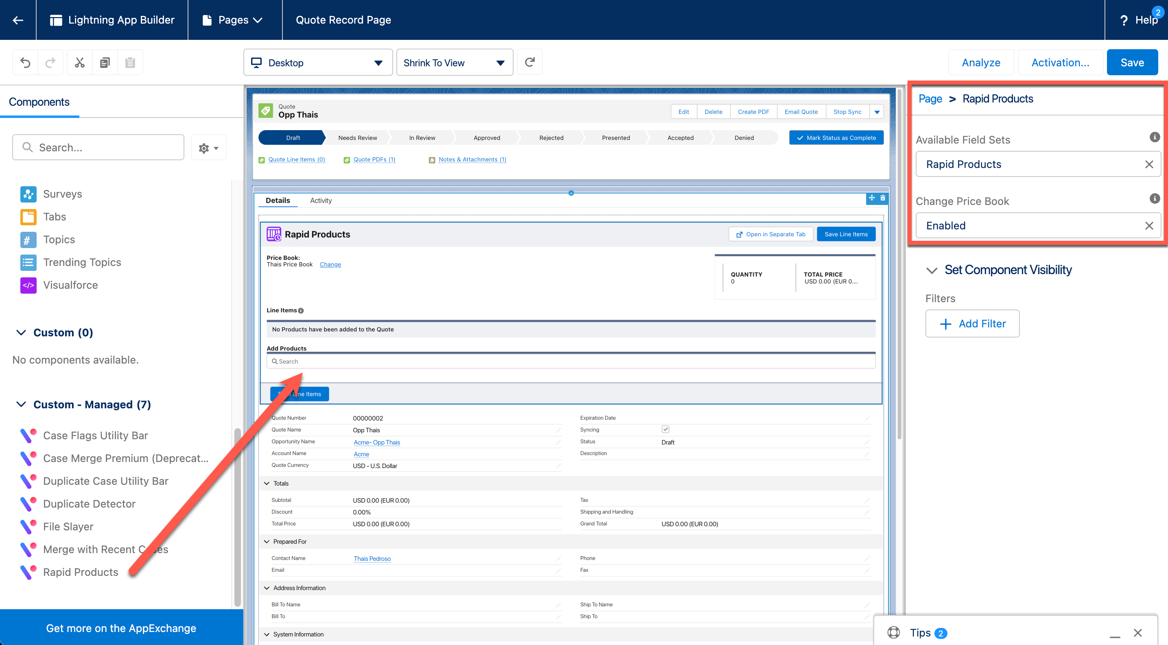Click the back arrow icon
1168x645 pixels.
click(x=18, y=20)
